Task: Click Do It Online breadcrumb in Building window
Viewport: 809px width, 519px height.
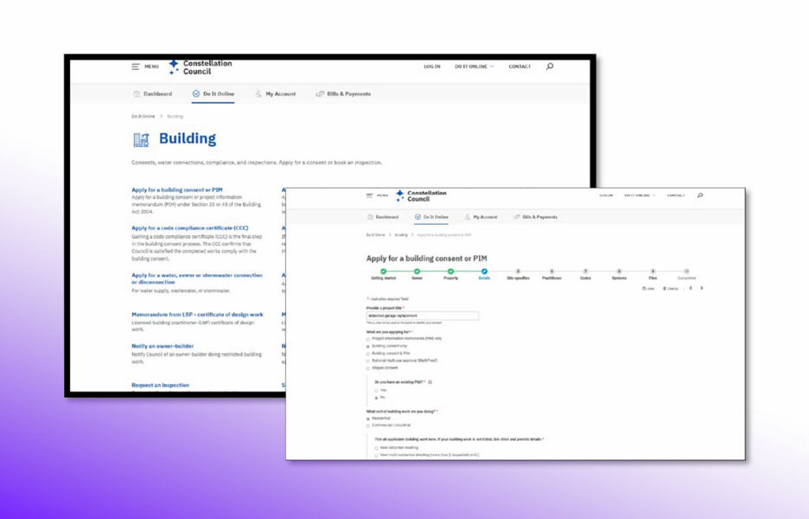Action: pos(143,117)
